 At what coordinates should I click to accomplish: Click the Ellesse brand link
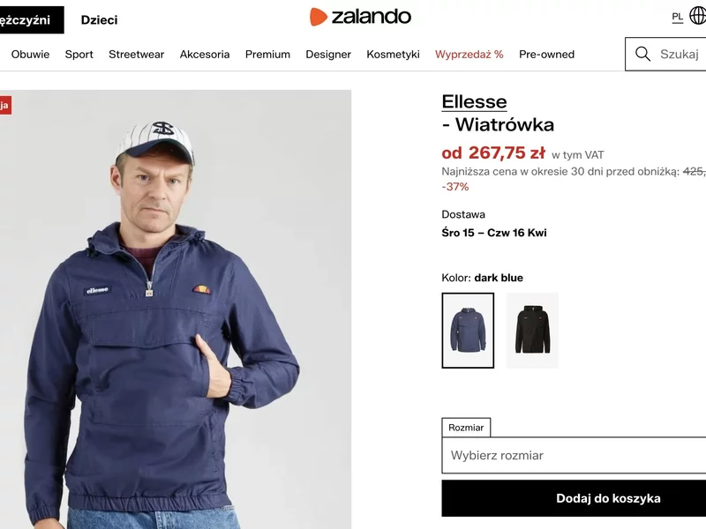[x=474, y=101]
